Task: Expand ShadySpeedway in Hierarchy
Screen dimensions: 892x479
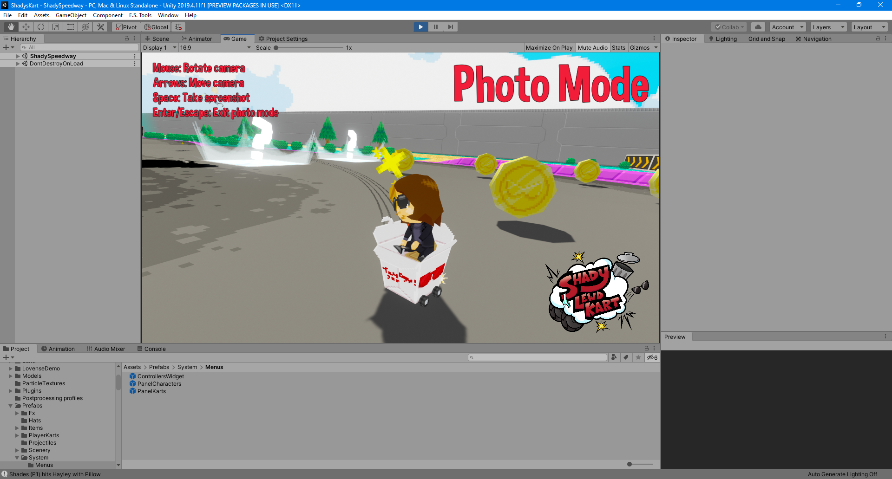Action: [x=18, y=56]
